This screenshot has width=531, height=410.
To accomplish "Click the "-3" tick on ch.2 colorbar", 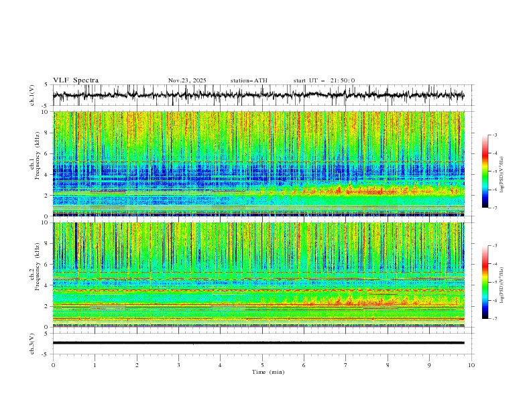I will click(495, 246).
